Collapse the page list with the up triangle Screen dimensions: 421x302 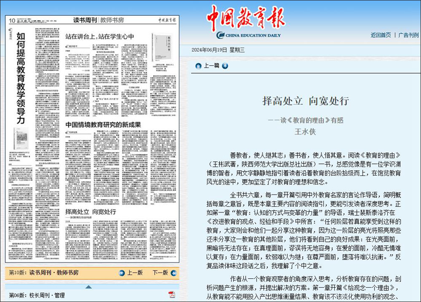pyautogui.click(x=88, y=287)
